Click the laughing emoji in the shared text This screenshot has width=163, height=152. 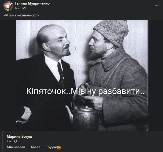point(59,147)
